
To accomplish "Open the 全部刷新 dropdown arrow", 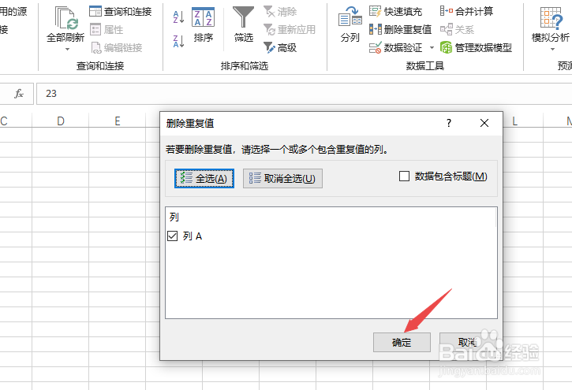I will [67, 49].
